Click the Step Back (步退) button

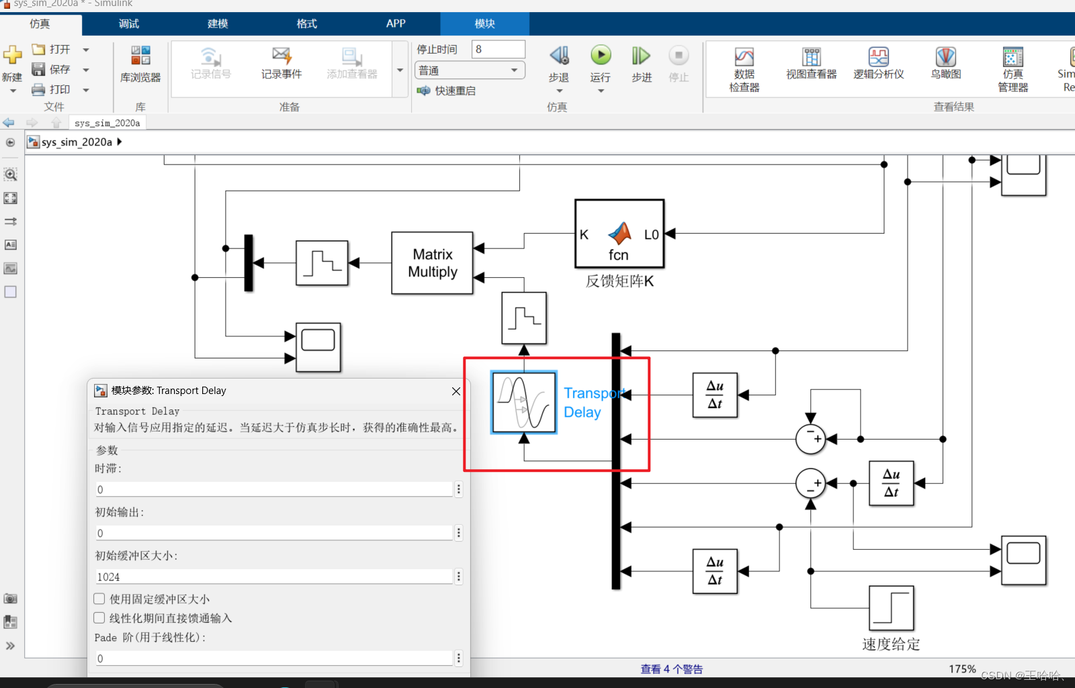[559, 64]
